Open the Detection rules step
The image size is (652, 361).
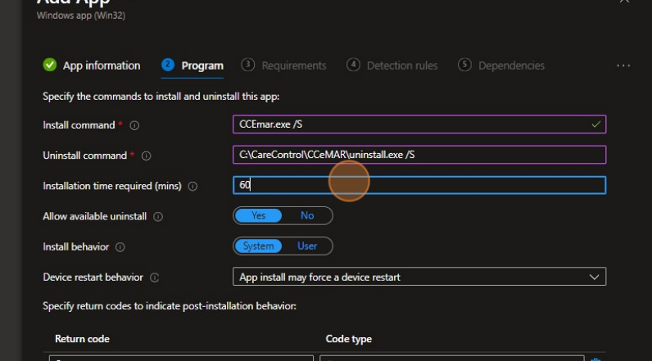(x=392, y=65)
